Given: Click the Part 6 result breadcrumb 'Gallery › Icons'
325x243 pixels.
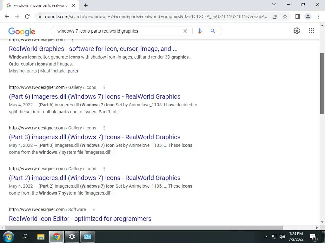Looking at the screenshot, I should [x=82, y=87].
